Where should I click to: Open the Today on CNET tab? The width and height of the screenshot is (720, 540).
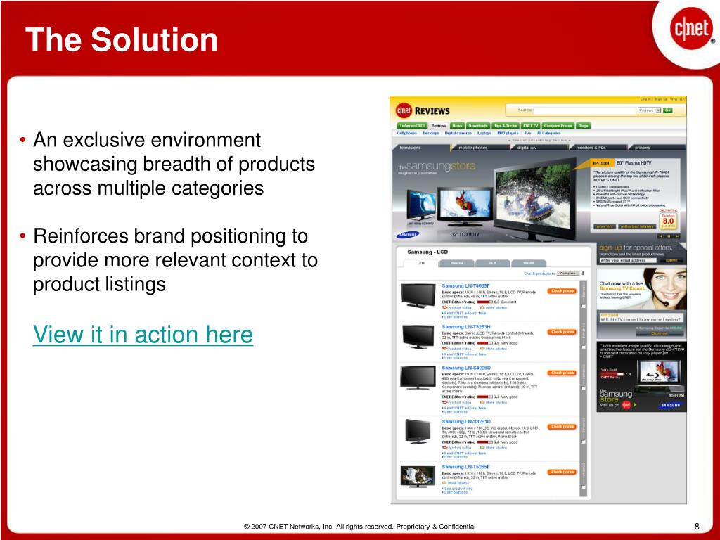tap(412, 126)
